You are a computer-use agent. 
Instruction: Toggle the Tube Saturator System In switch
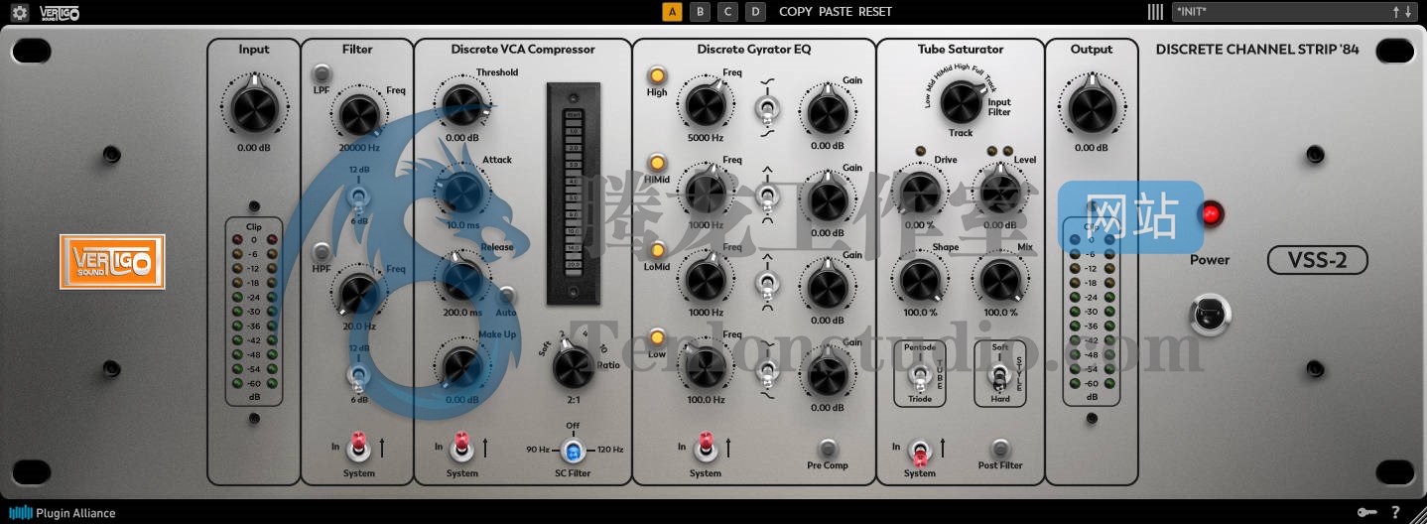tap(920, 451)
